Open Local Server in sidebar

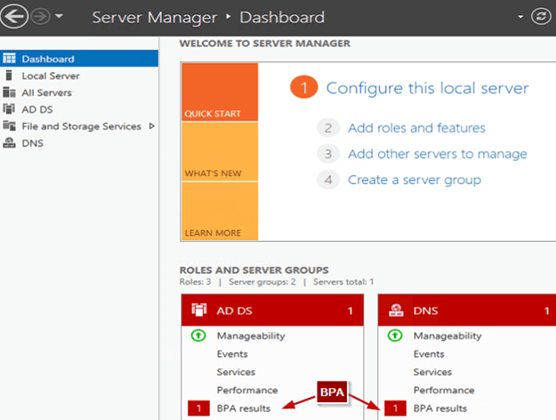(51, 76)
